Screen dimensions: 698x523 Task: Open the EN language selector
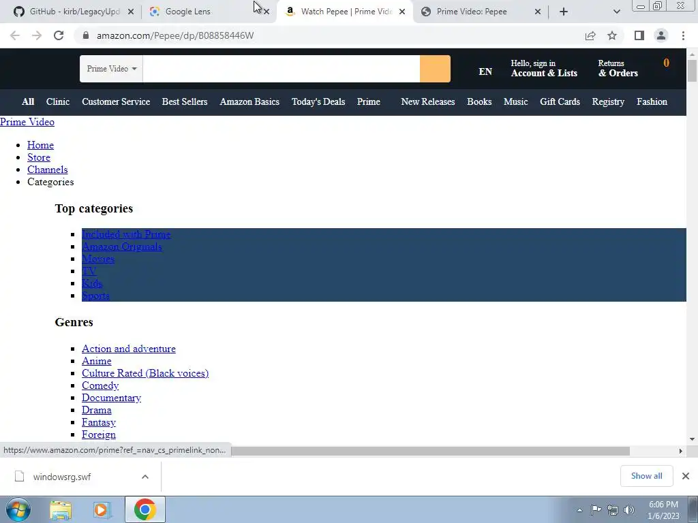(x=485, y=72)
